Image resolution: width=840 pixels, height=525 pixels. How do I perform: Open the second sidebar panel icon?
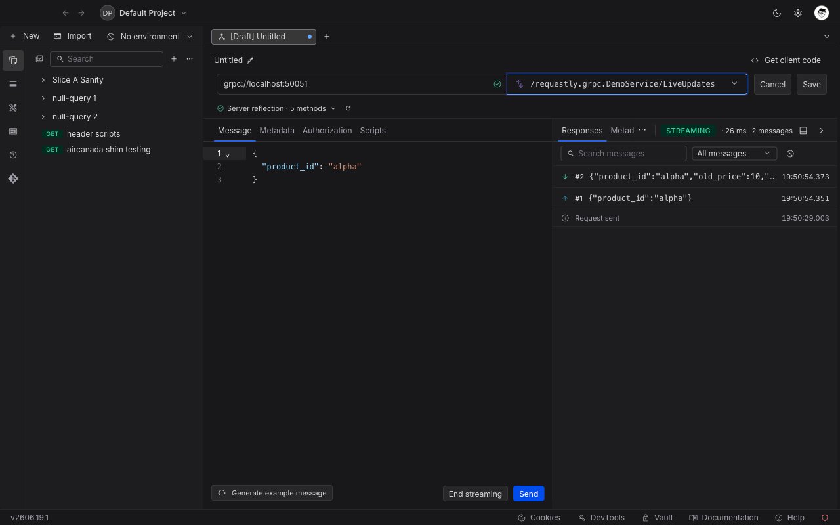click(13, 84)
